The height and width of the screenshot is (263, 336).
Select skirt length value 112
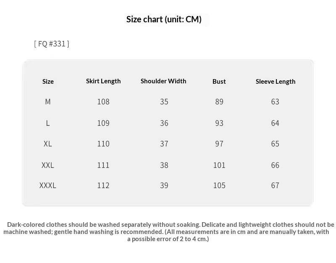(103, 186)
